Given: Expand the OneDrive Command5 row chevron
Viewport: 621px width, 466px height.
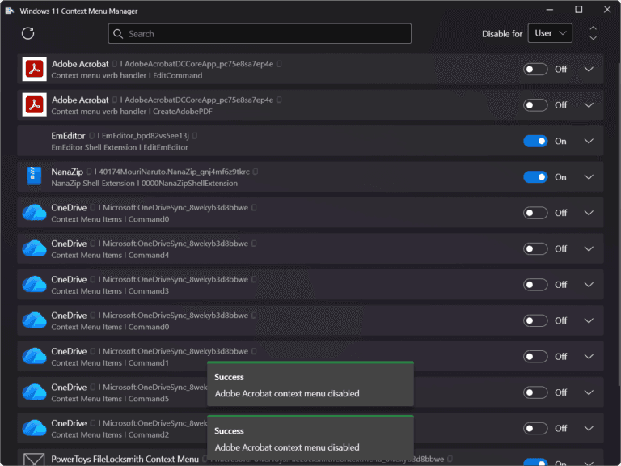Looking at the screenshot, I should click(x=589, y=392).
